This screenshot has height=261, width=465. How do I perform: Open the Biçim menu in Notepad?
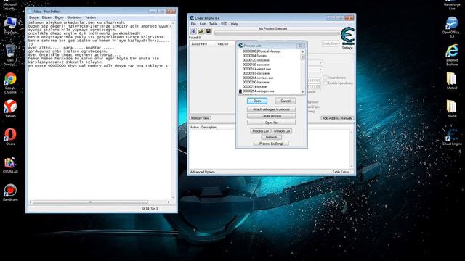[x=59, y=17]
